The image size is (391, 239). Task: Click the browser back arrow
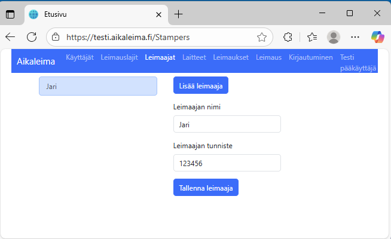(x=10, y=37)
